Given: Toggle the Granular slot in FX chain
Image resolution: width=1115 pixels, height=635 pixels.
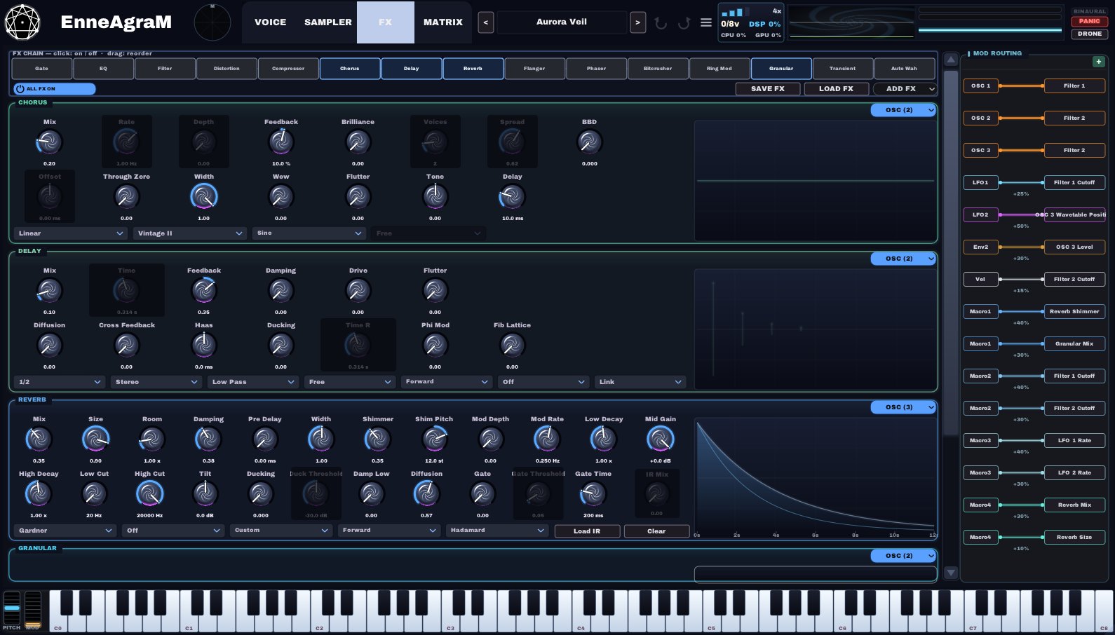Looking at the screenshot, I should tap(781, 69).
